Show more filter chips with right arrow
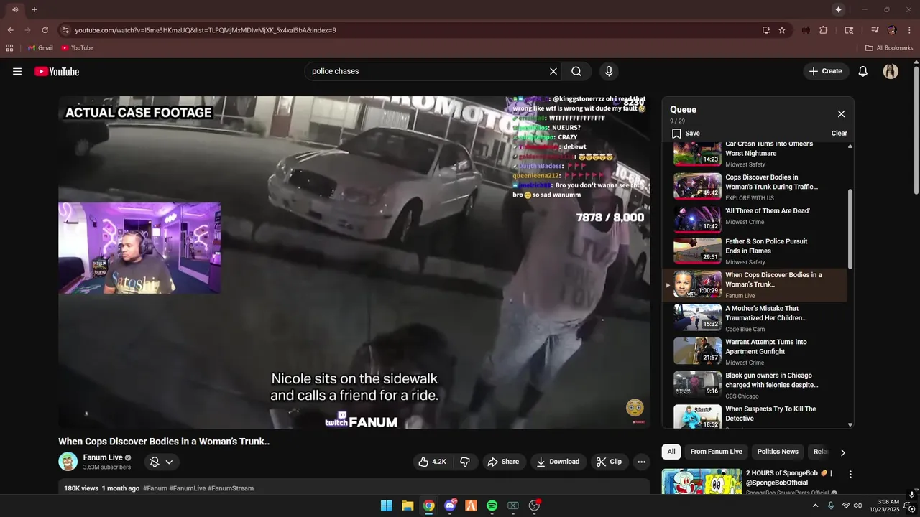 click(842, 452)
